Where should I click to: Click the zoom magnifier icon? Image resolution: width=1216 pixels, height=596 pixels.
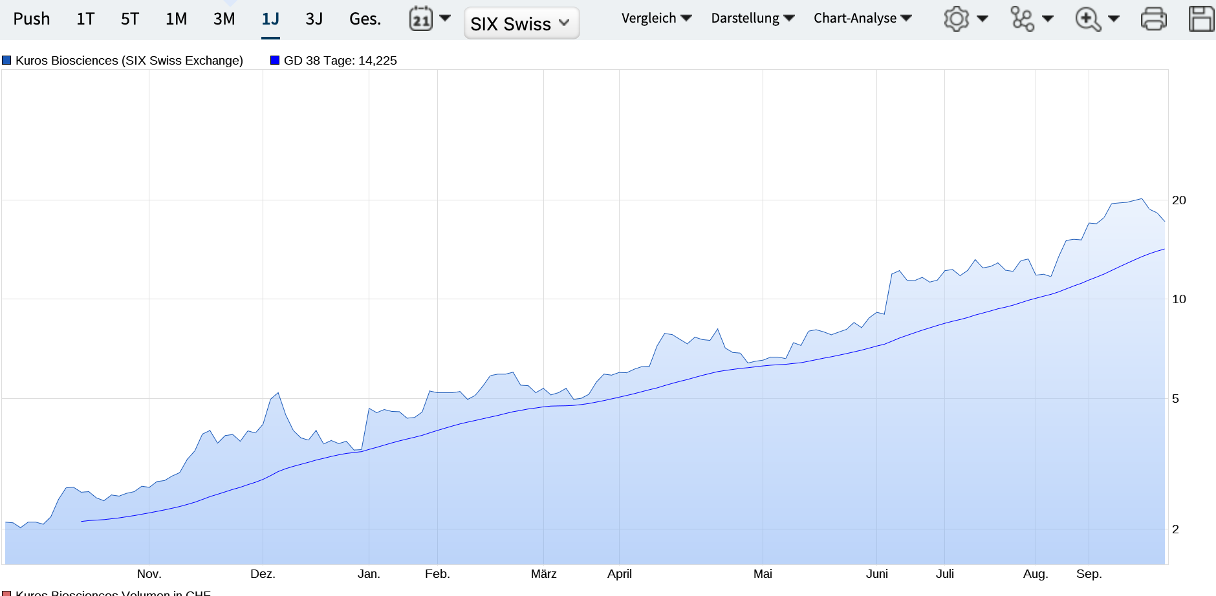pos(1088,19)
